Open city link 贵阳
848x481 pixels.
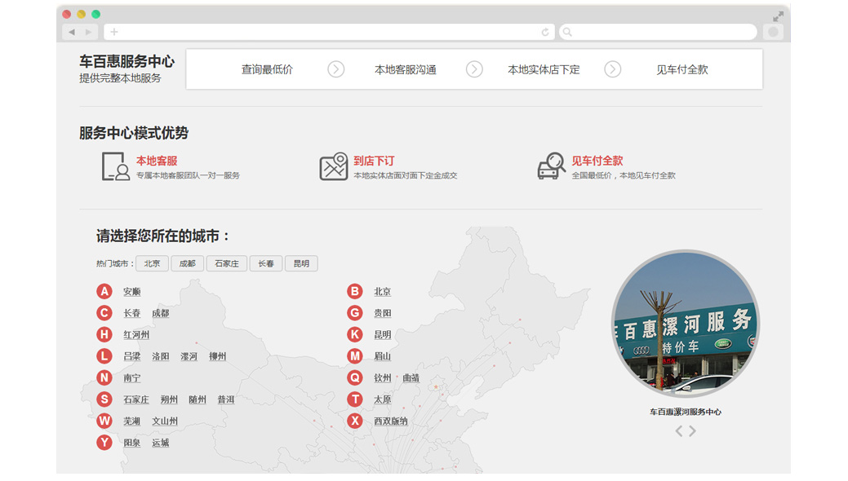click(382, 313)
